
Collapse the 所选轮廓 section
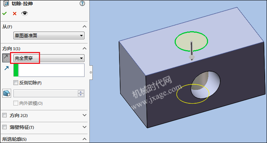point(85,139)
